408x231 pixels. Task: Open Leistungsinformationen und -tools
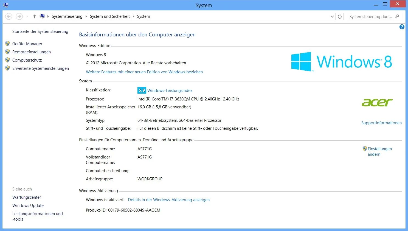38,216
